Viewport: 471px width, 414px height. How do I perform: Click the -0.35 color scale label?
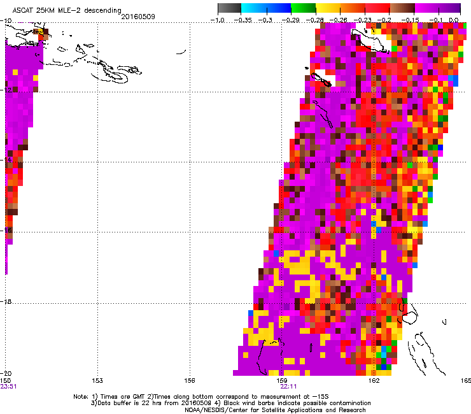(x=243, y=20)
